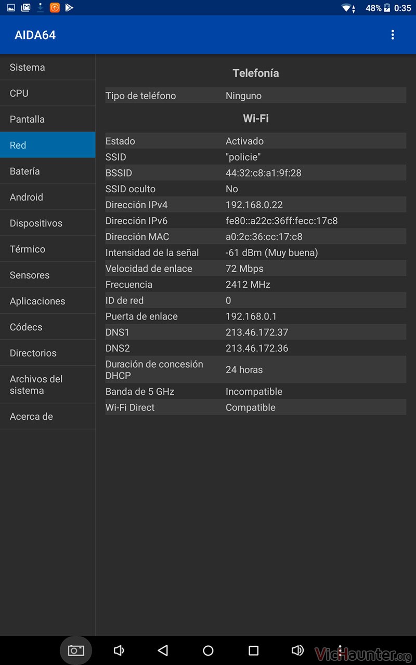Image resolution: width=416 pixels, height=665 pixels.
Task: Tap the recent apps square button
Action: (253, 650)
